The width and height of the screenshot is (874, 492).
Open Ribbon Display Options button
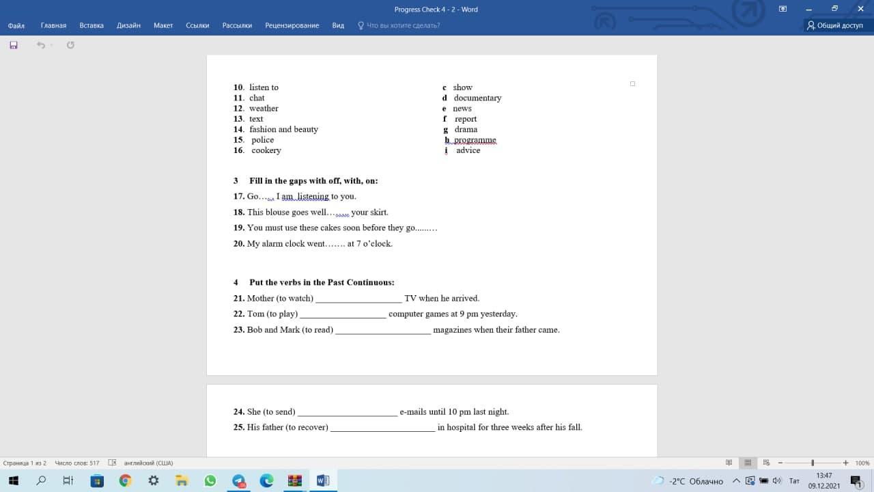click(783, 9)
